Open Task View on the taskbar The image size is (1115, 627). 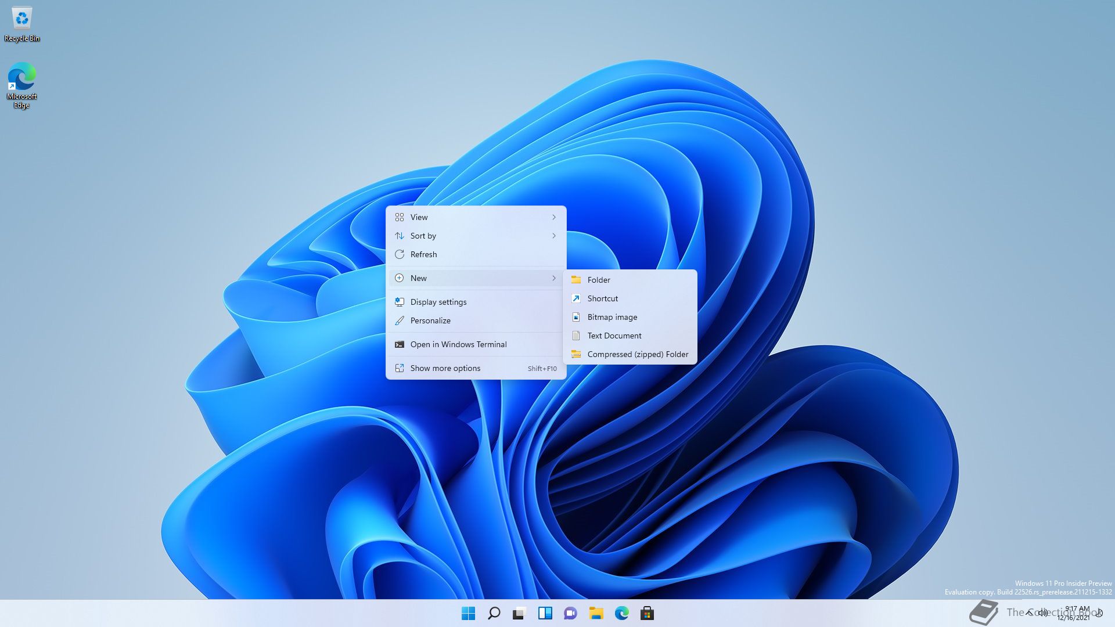pyautogui.click(x=519, y=613)
